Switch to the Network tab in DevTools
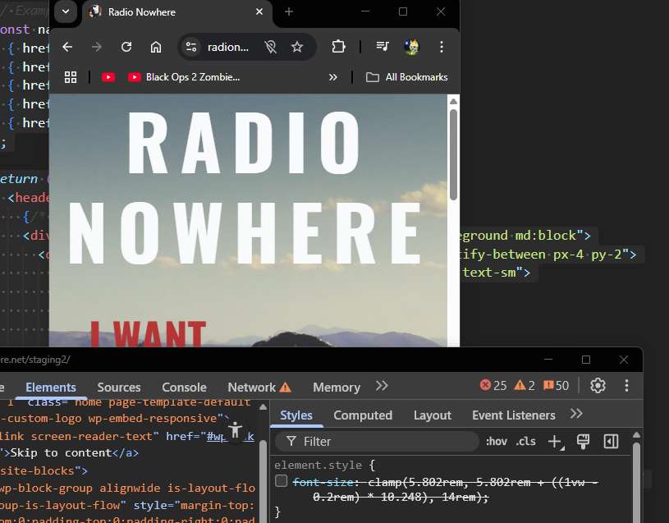This screenshot has height=523, width=669. [259, 388]
